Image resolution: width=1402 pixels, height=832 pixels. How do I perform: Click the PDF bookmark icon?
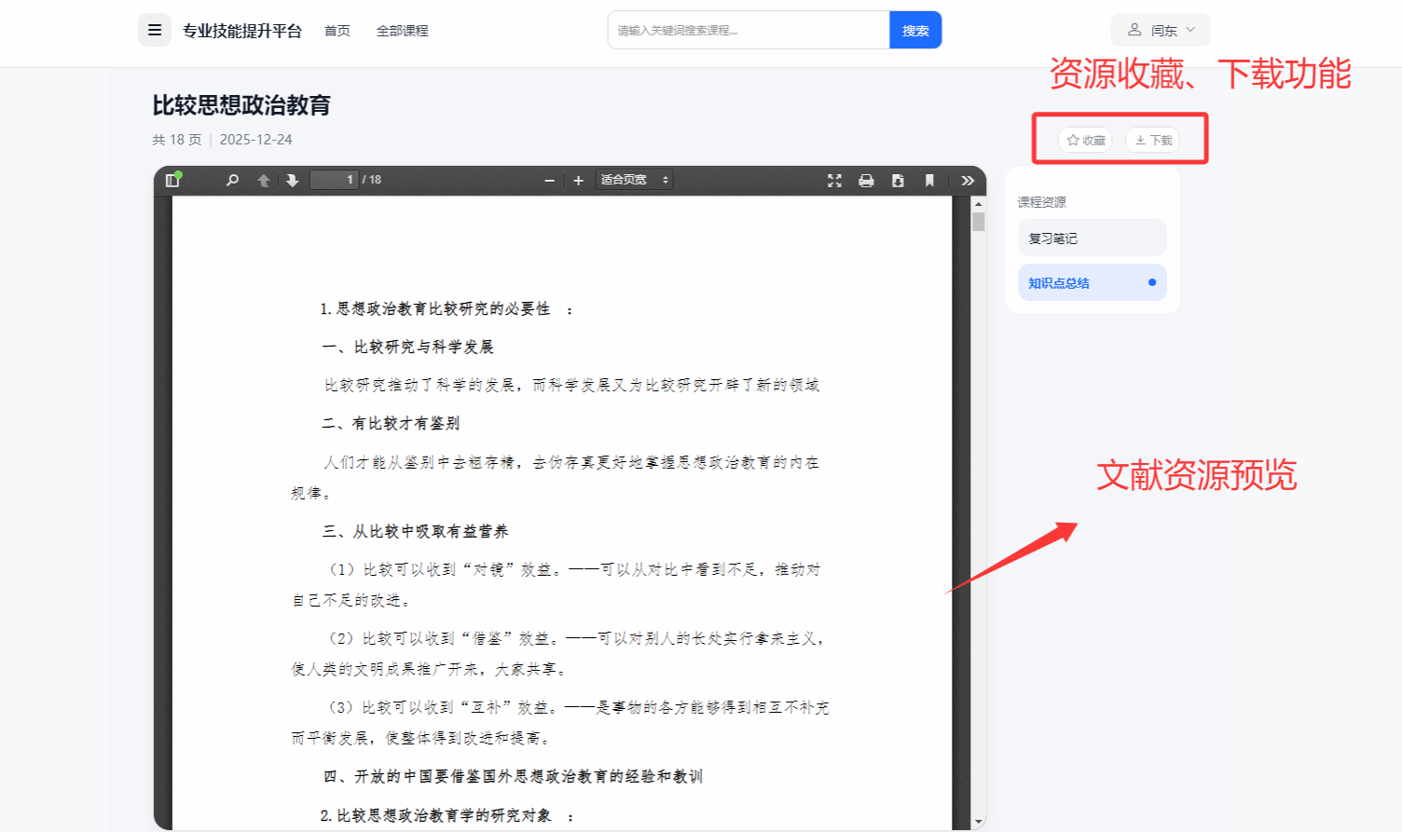929,180
